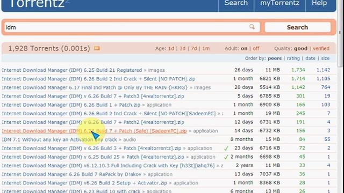Click the Torrentz logo
The height and width of the screenshot is (193, 344).
37,3
